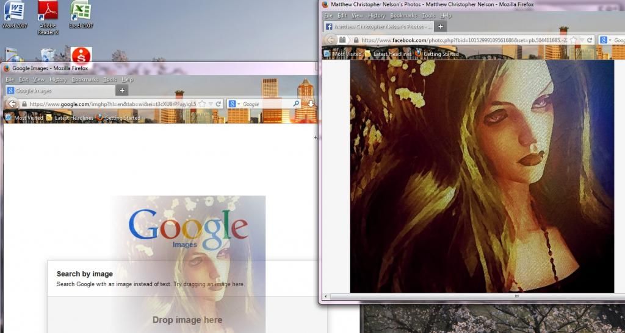Click the google.com address bar URL

coord(113,104)
